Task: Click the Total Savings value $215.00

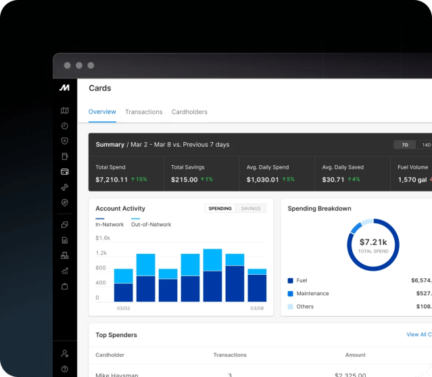Action: [x=185, y=179]
